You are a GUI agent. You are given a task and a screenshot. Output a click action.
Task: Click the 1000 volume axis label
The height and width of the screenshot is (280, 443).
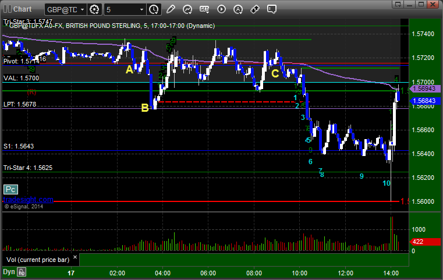[419, 229]
